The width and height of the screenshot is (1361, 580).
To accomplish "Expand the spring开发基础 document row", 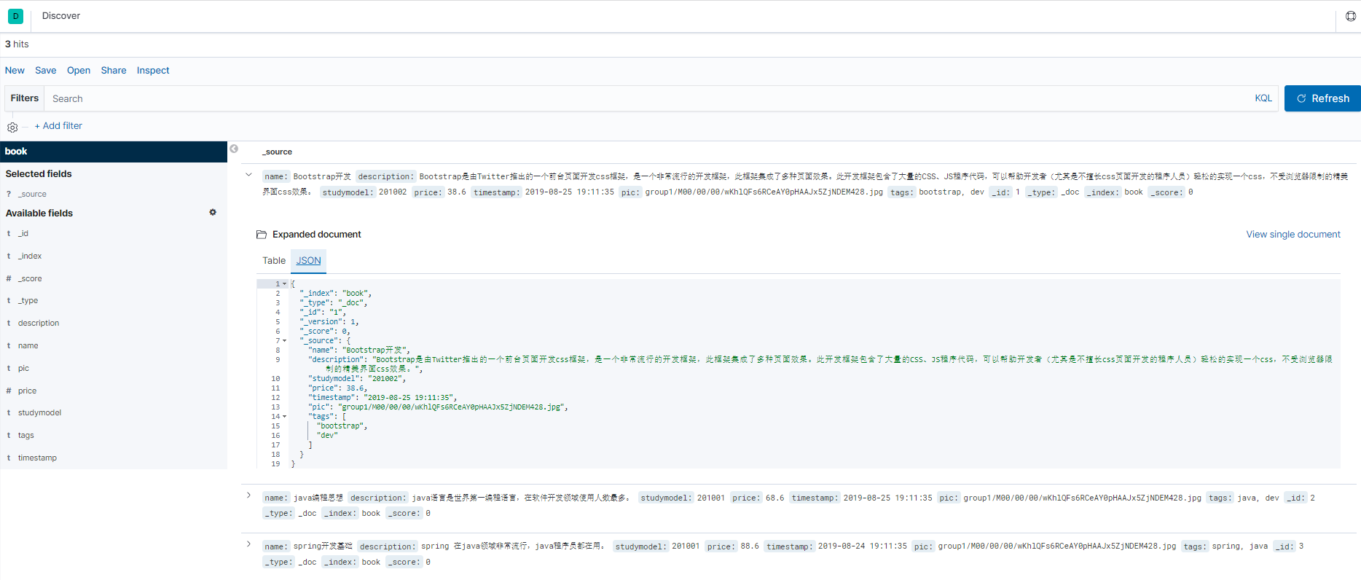I will coord(248,544).
